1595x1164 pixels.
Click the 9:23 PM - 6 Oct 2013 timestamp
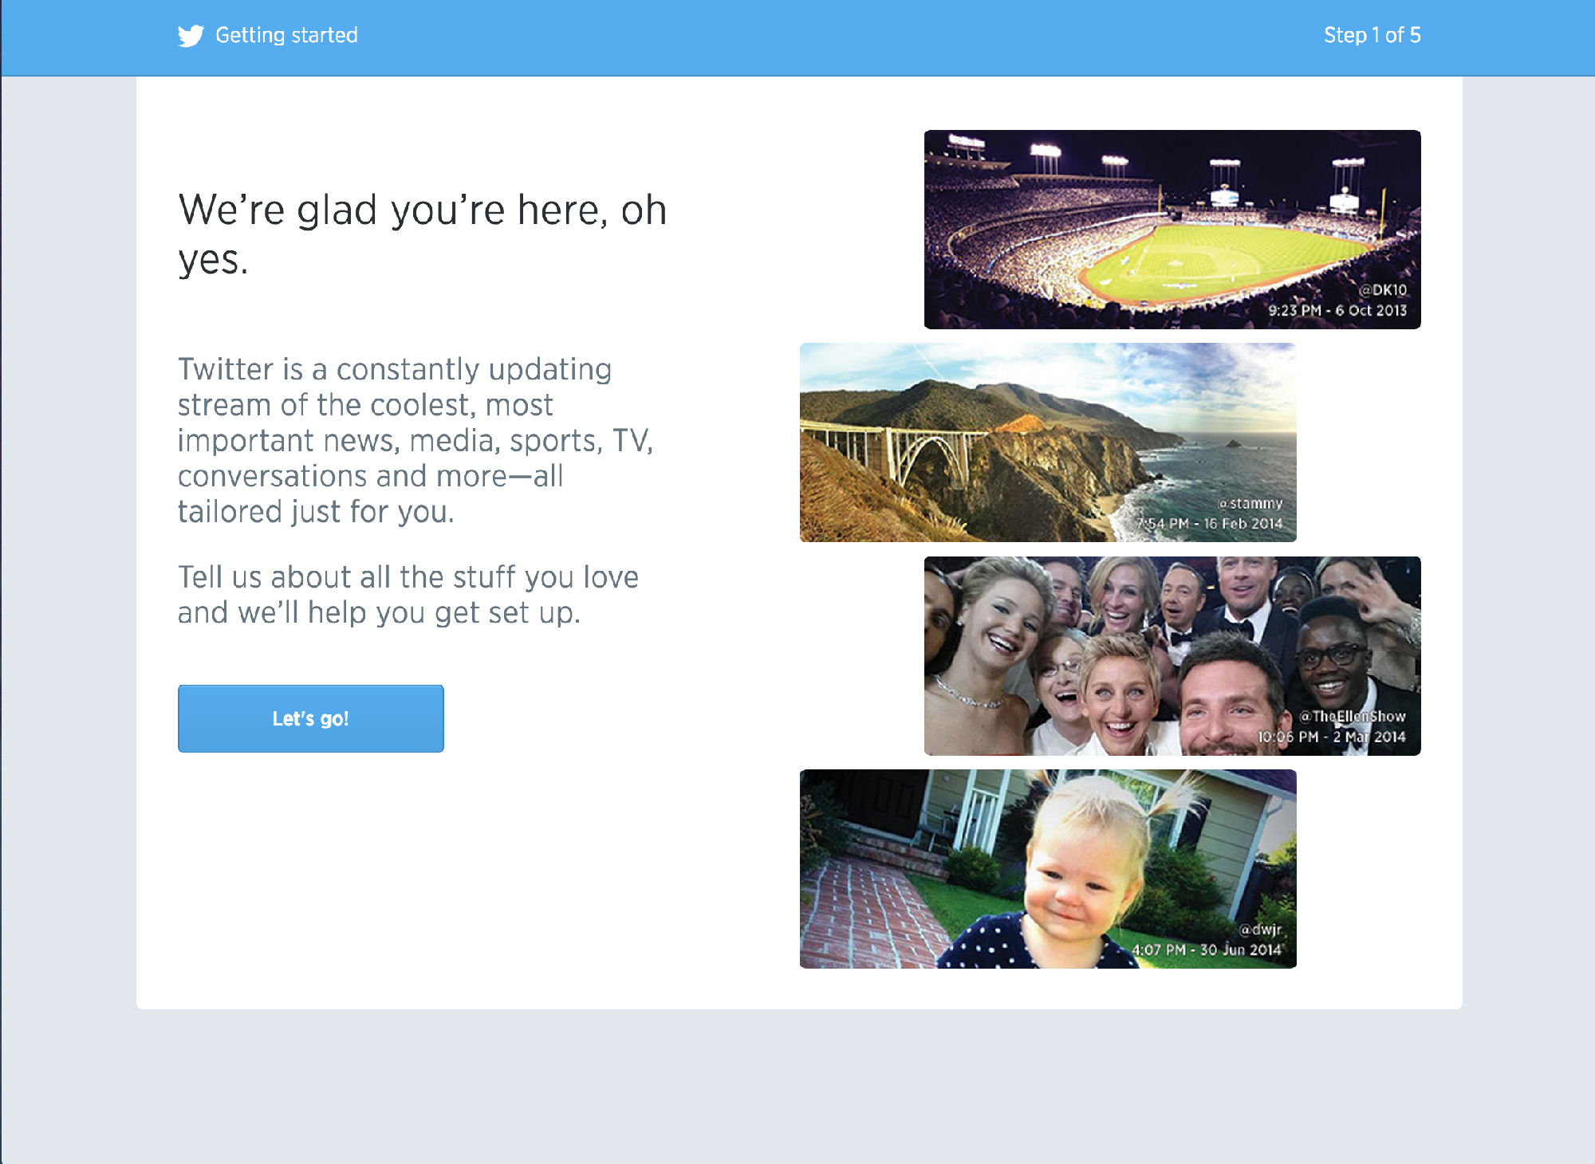click(x=1337, y=310)
